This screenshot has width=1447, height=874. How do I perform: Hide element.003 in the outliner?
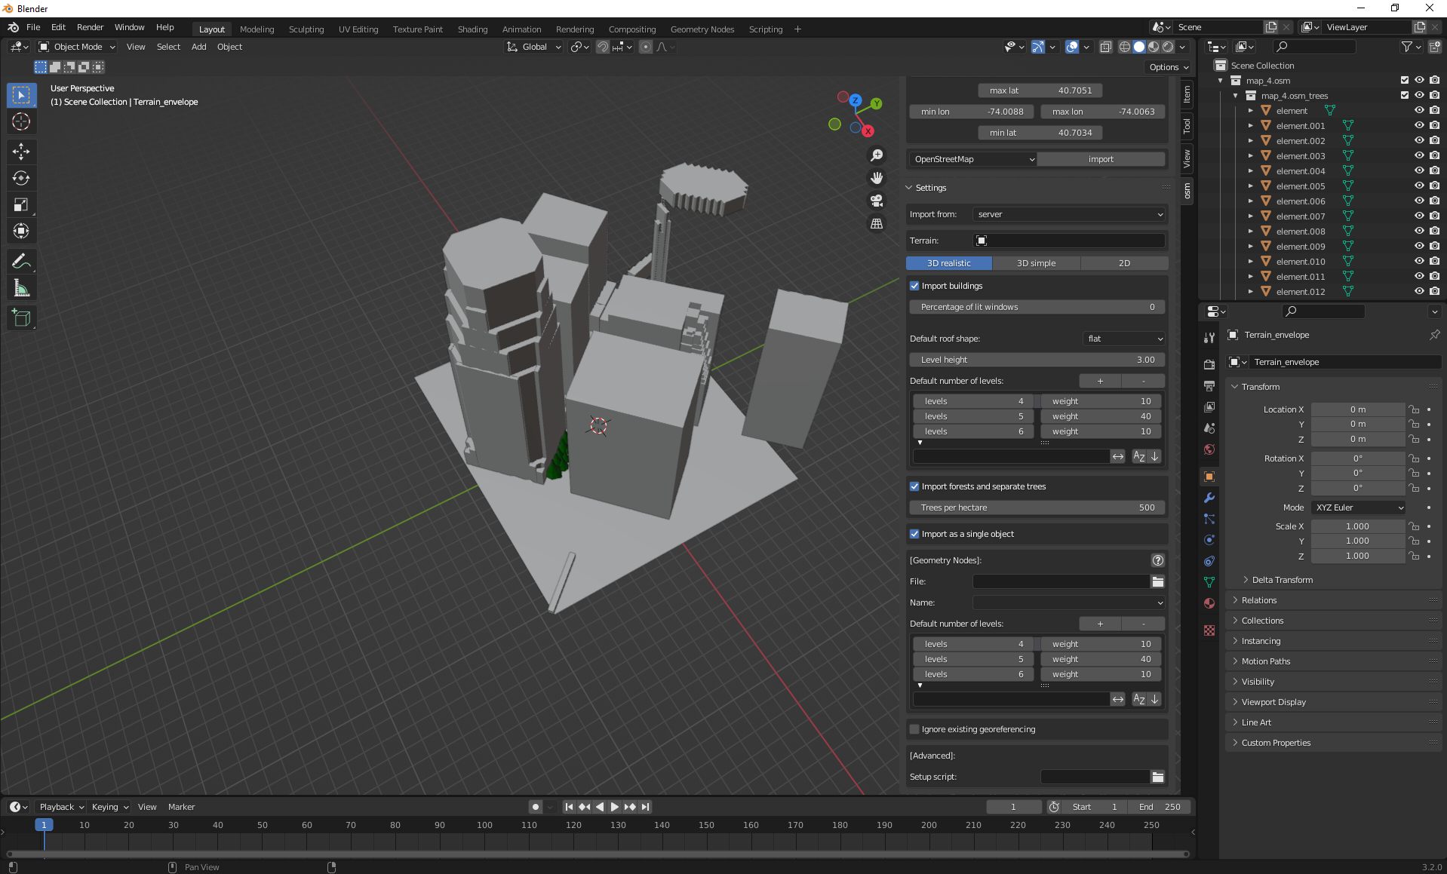click(x=1419, y=155)
